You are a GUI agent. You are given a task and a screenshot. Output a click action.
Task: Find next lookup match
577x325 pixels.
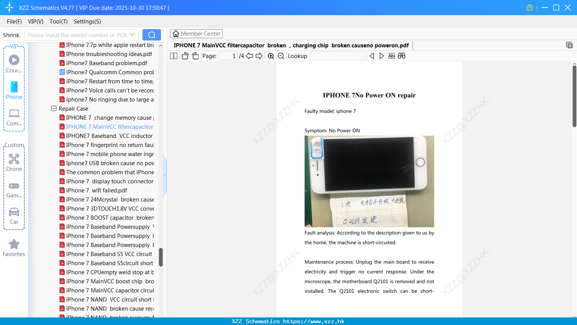coord(382,56)
